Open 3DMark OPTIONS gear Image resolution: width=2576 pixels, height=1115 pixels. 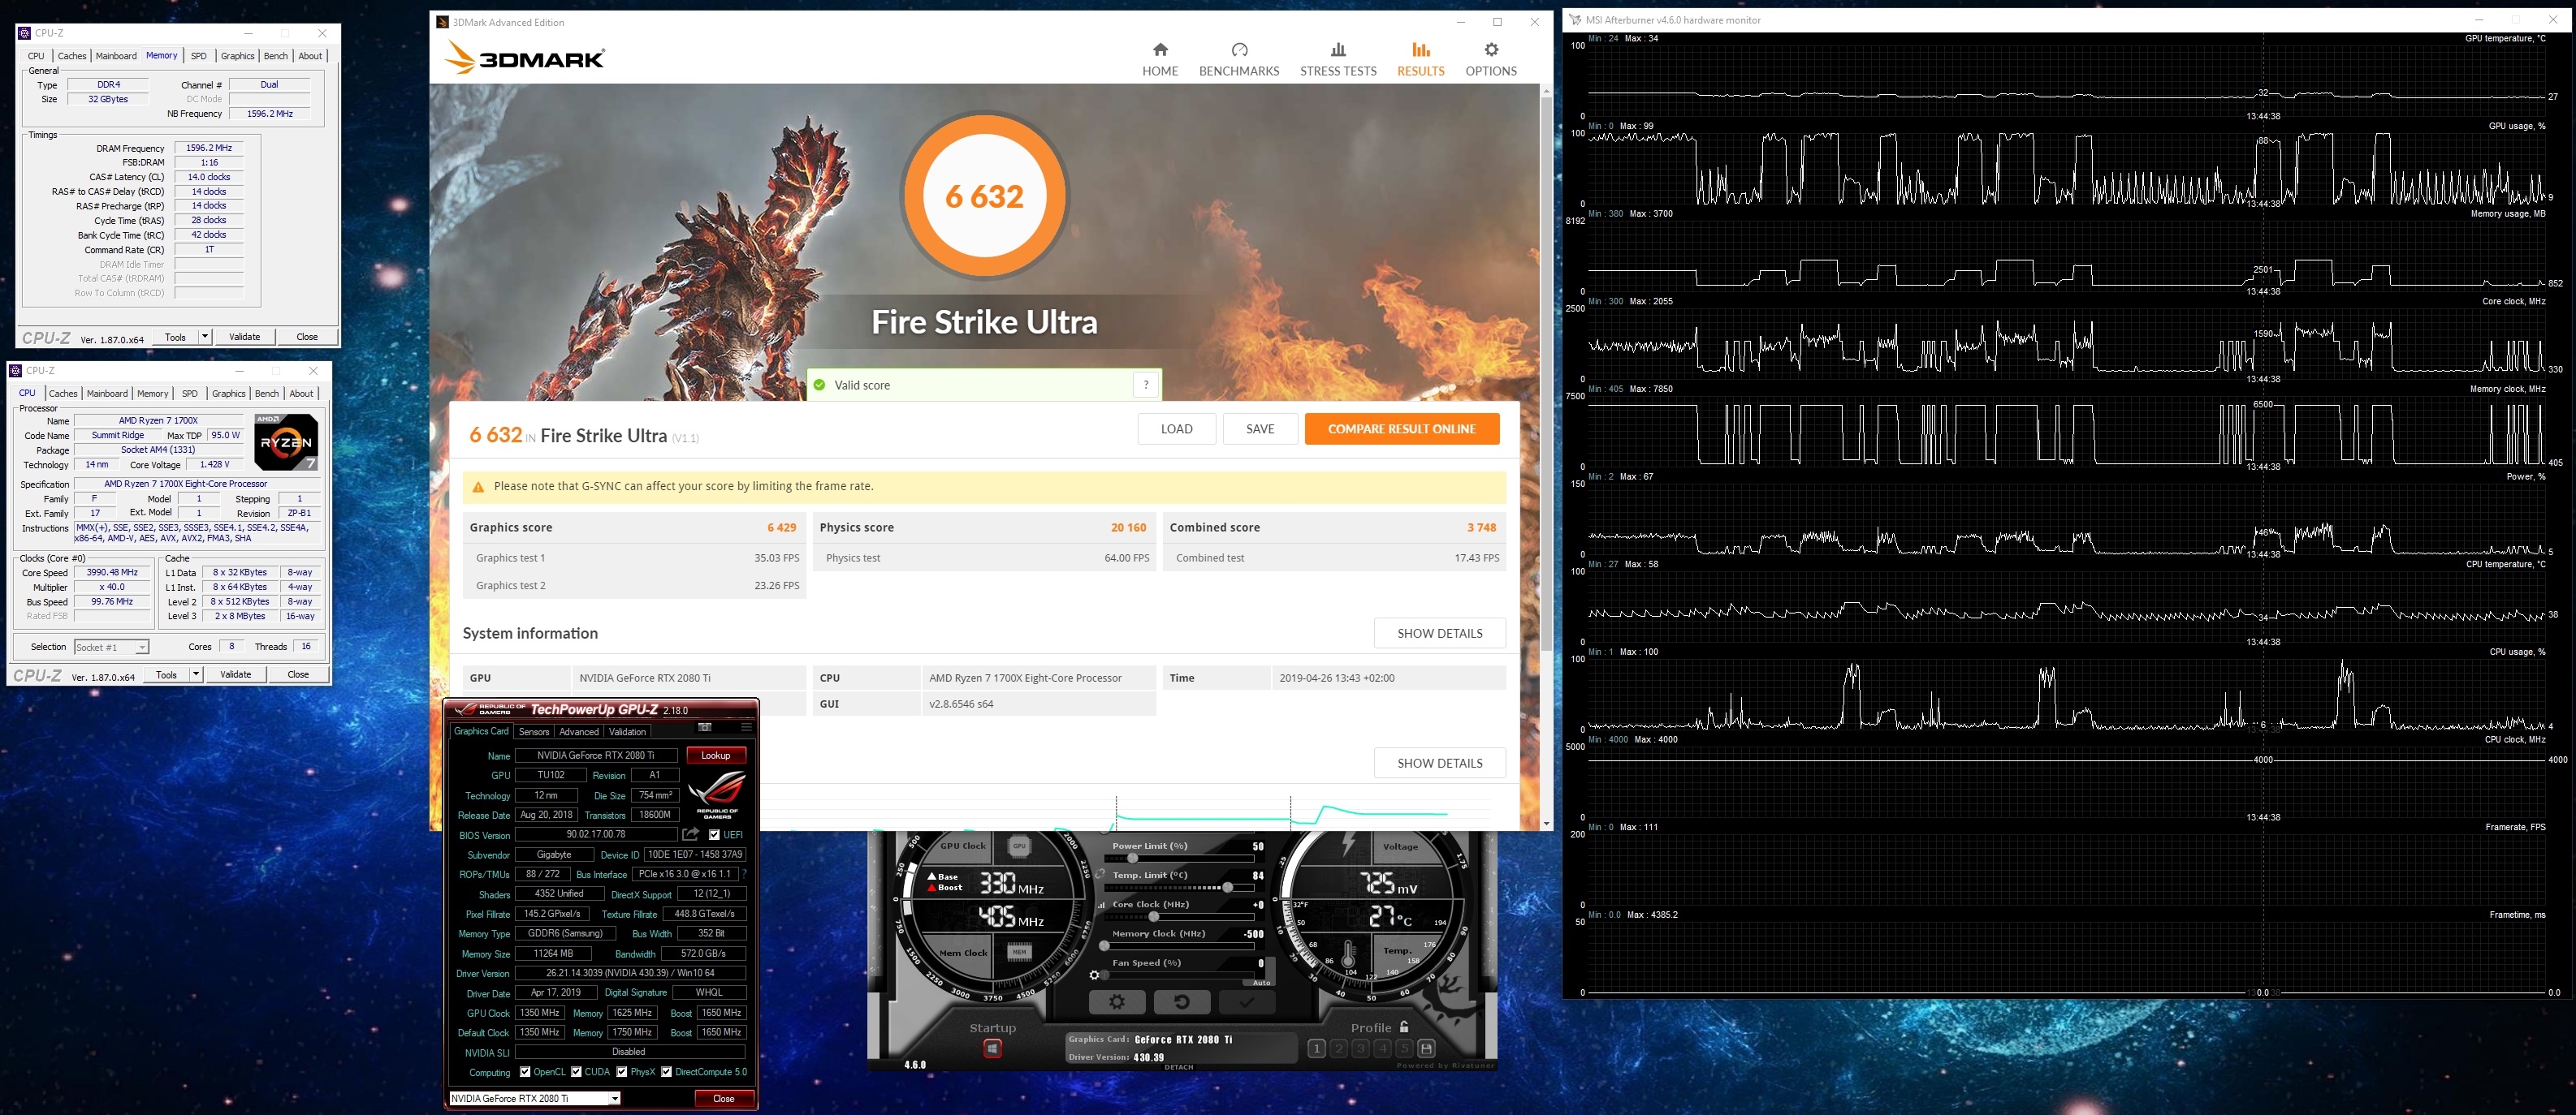pos(1491,59)
